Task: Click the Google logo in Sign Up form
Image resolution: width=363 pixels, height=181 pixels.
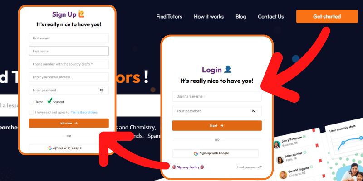Action: click(50, 148)
